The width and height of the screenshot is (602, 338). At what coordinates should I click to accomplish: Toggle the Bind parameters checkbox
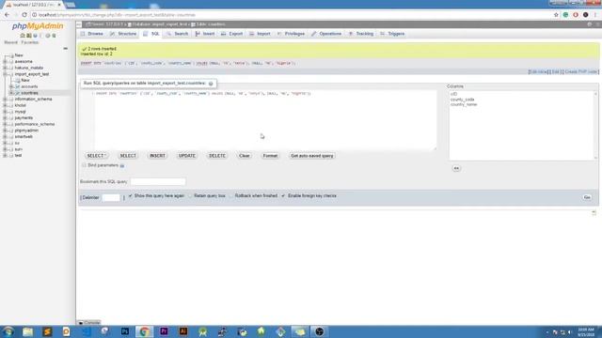[84, 165]
